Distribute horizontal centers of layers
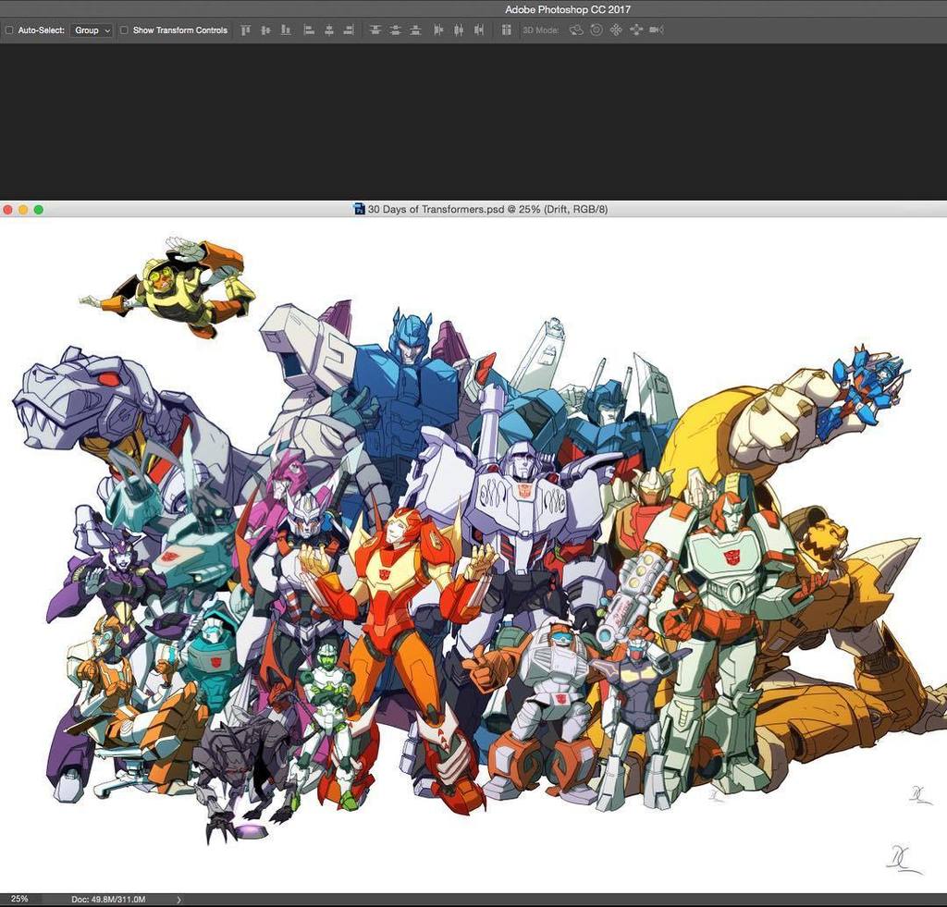The image size is (947, 907). click(x=459, y=31)
